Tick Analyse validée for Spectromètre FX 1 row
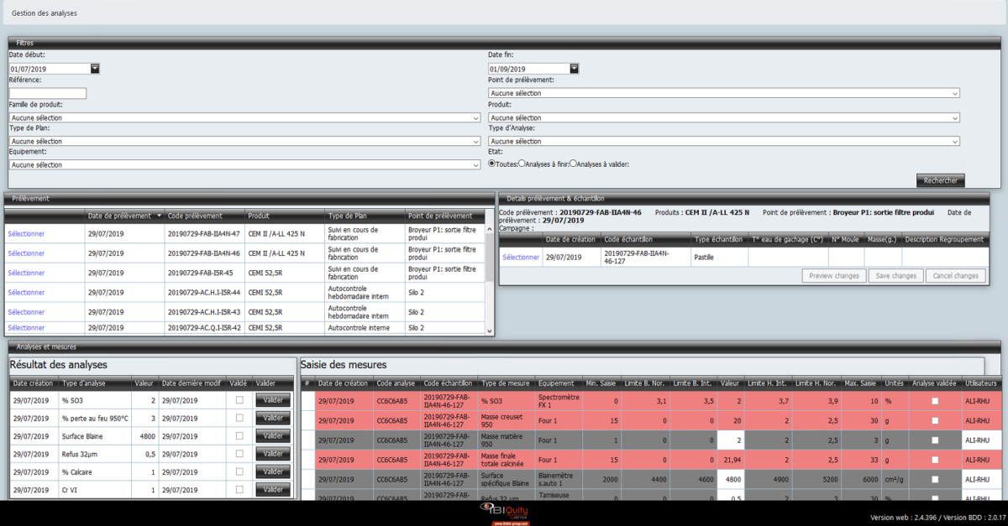This screenshot has width=1008, height=526. point(935,401)
